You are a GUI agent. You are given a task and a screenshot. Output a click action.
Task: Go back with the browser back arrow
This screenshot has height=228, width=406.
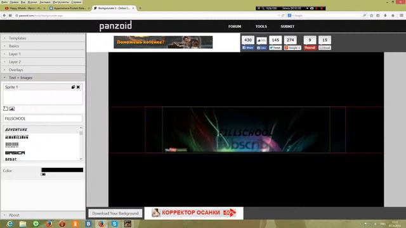[4, 15]
